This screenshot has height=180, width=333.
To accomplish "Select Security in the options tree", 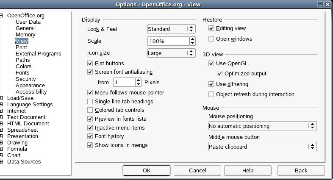I will [26, 79].
